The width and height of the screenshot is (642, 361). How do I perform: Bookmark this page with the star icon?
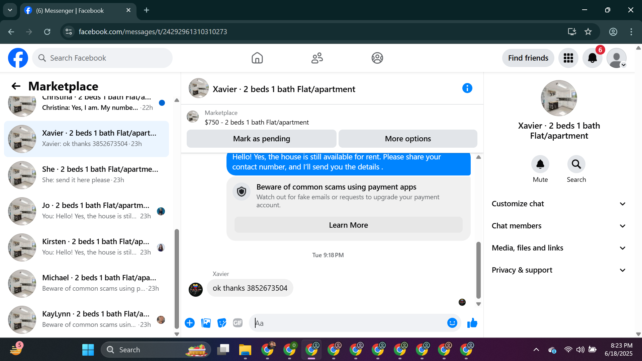pos(588,32)
